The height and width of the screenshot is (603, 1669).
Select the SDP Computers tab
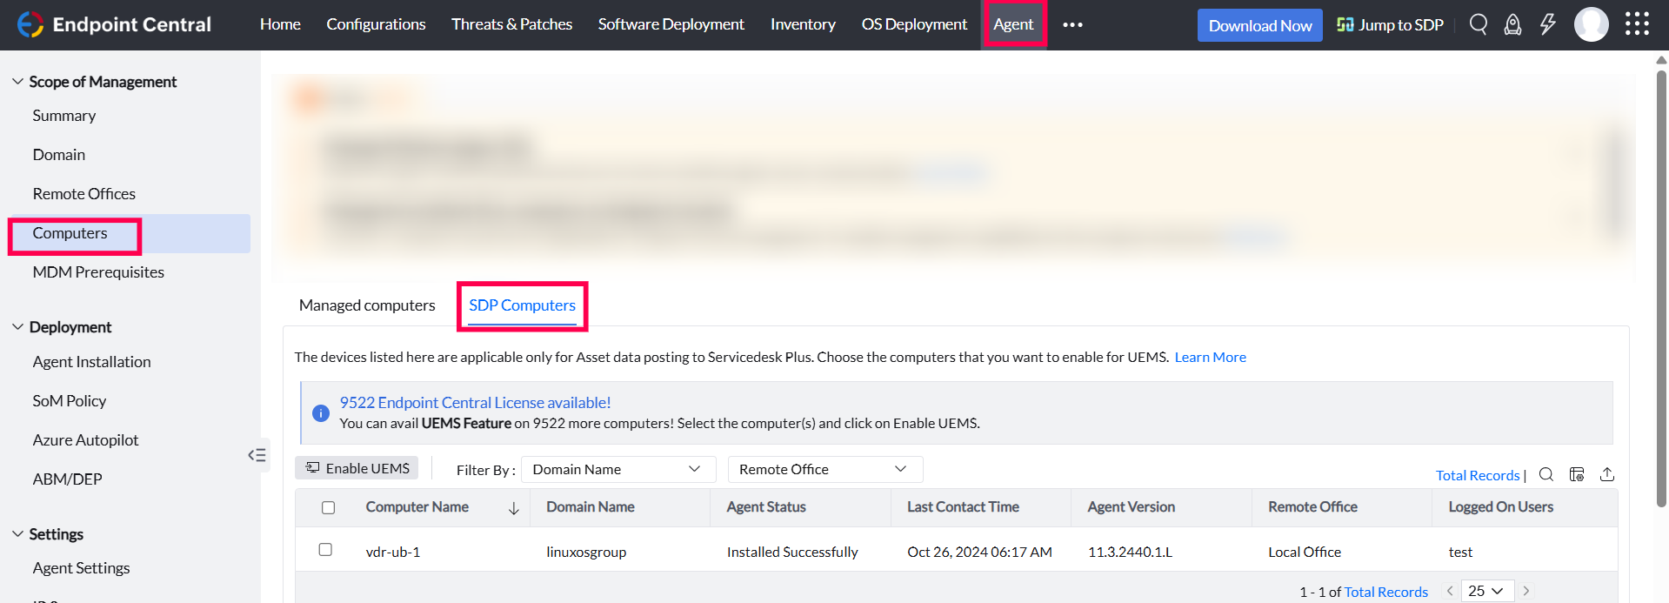(522, 305)
